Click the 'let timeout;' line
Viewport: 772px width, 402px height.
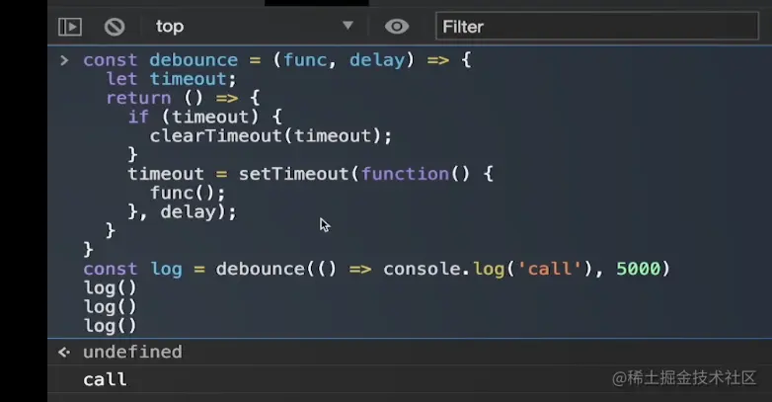pos(172,79)
